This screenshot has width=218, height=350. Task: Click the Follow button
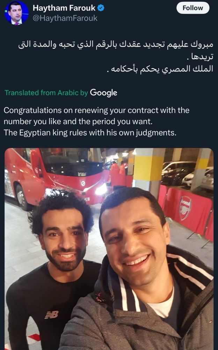pos(193,8)
